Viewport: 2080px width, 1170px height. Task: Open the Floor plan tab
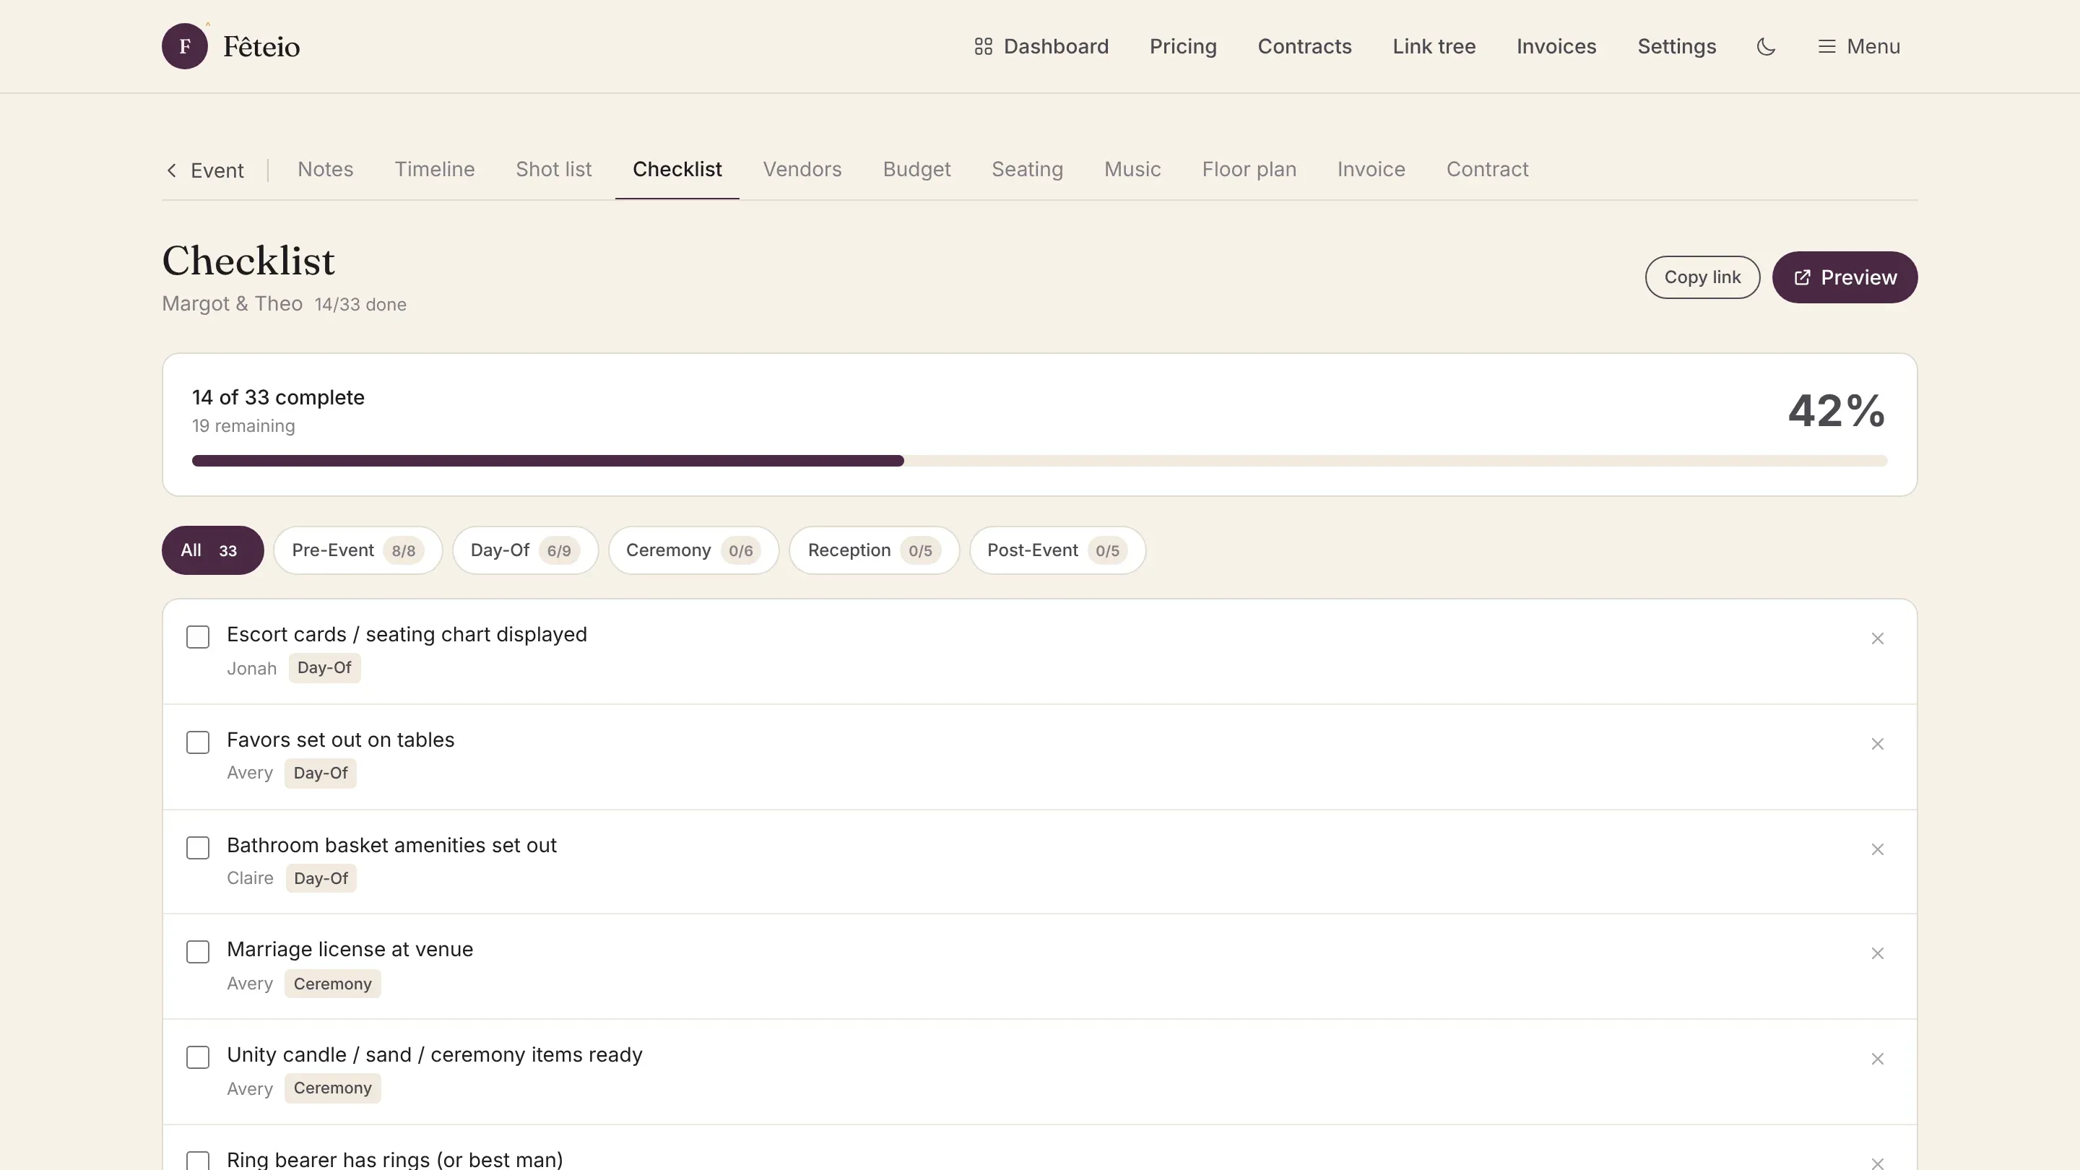click(x=1248, y=169)
